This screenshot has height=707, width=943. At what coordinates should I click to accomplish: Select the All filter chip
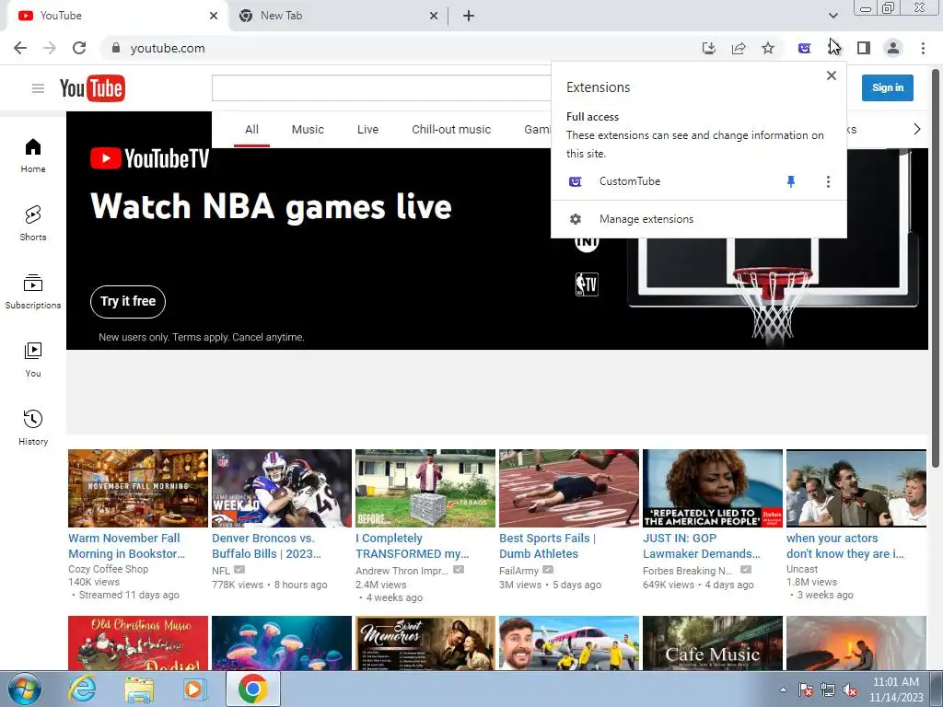pyautogui.click(x=251, y=129)
